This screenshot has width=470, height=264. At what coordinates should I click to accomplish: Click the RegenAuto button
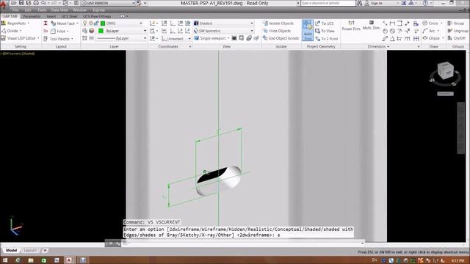(15, 23)
